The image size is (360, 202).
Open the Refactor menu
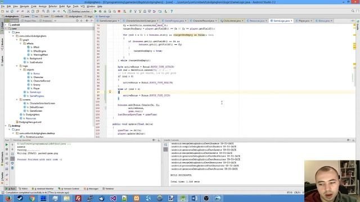coord(52,6)
